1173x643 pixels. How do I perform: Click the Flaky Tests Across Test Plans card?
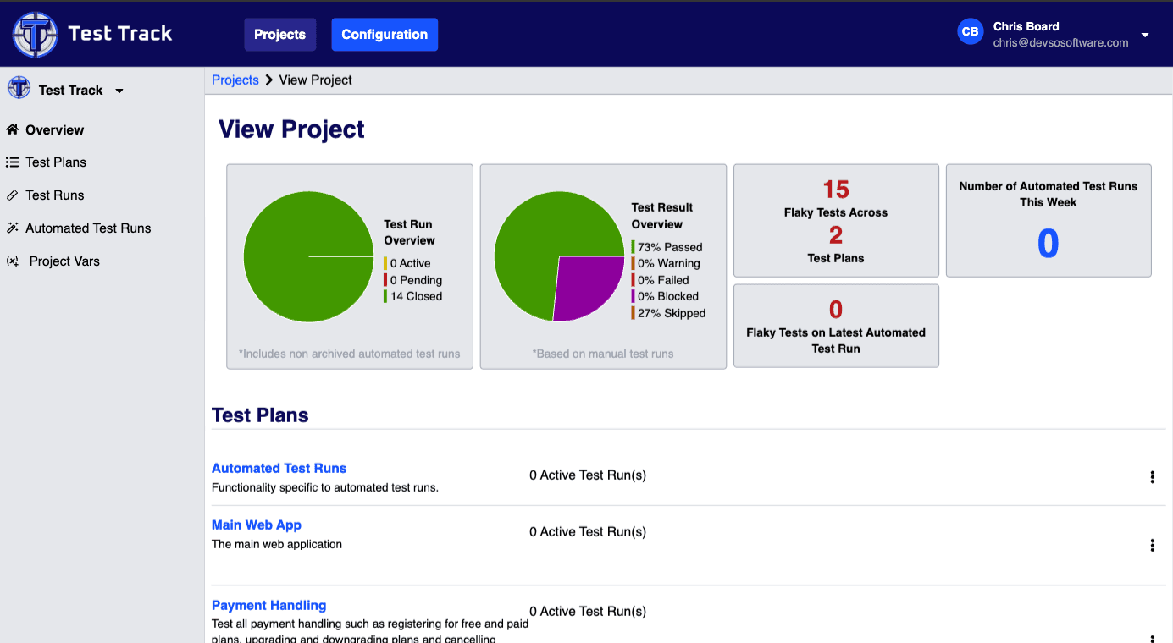click(x=835, y=220)
